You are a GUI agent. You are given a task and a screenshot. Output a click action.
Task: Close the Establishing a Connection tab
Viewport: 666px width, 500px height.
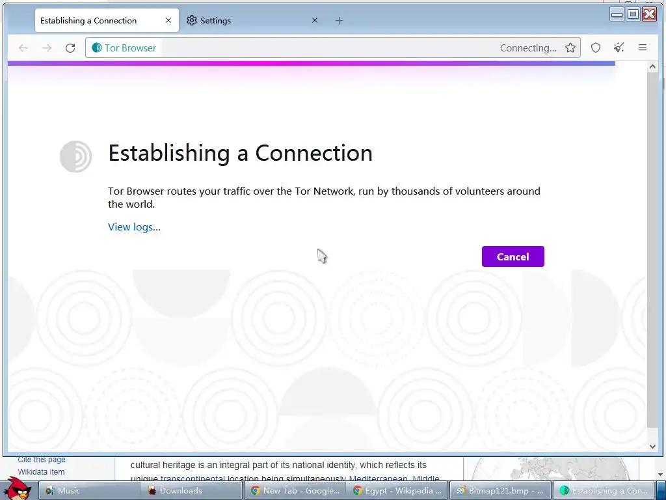(168, 20)
